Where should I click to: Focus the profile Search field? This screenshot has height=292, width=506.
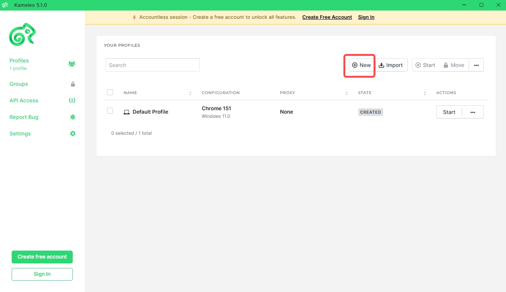point(153,65)
